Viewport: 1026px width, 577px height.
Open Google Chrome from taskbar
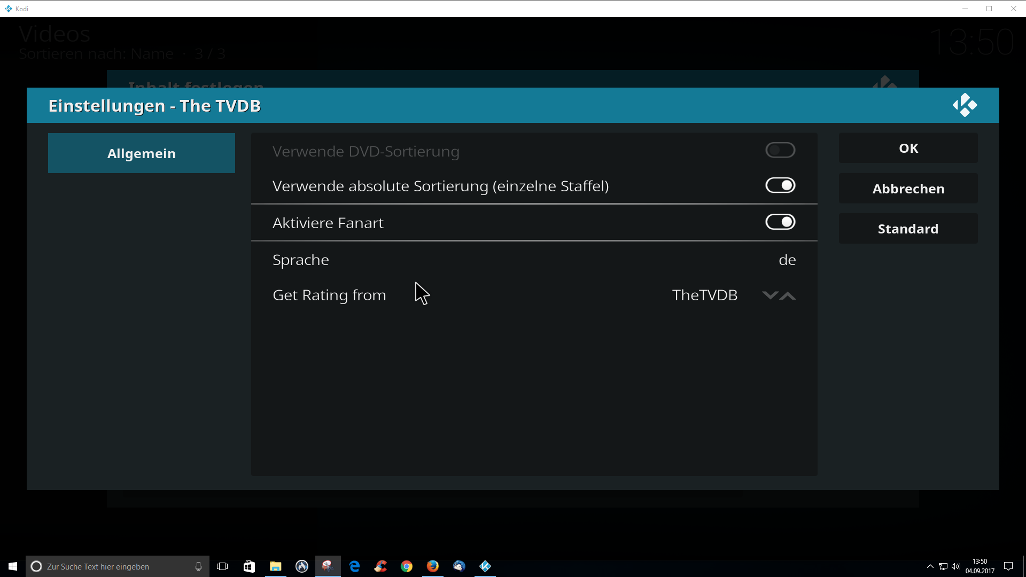tap(407, 566)
